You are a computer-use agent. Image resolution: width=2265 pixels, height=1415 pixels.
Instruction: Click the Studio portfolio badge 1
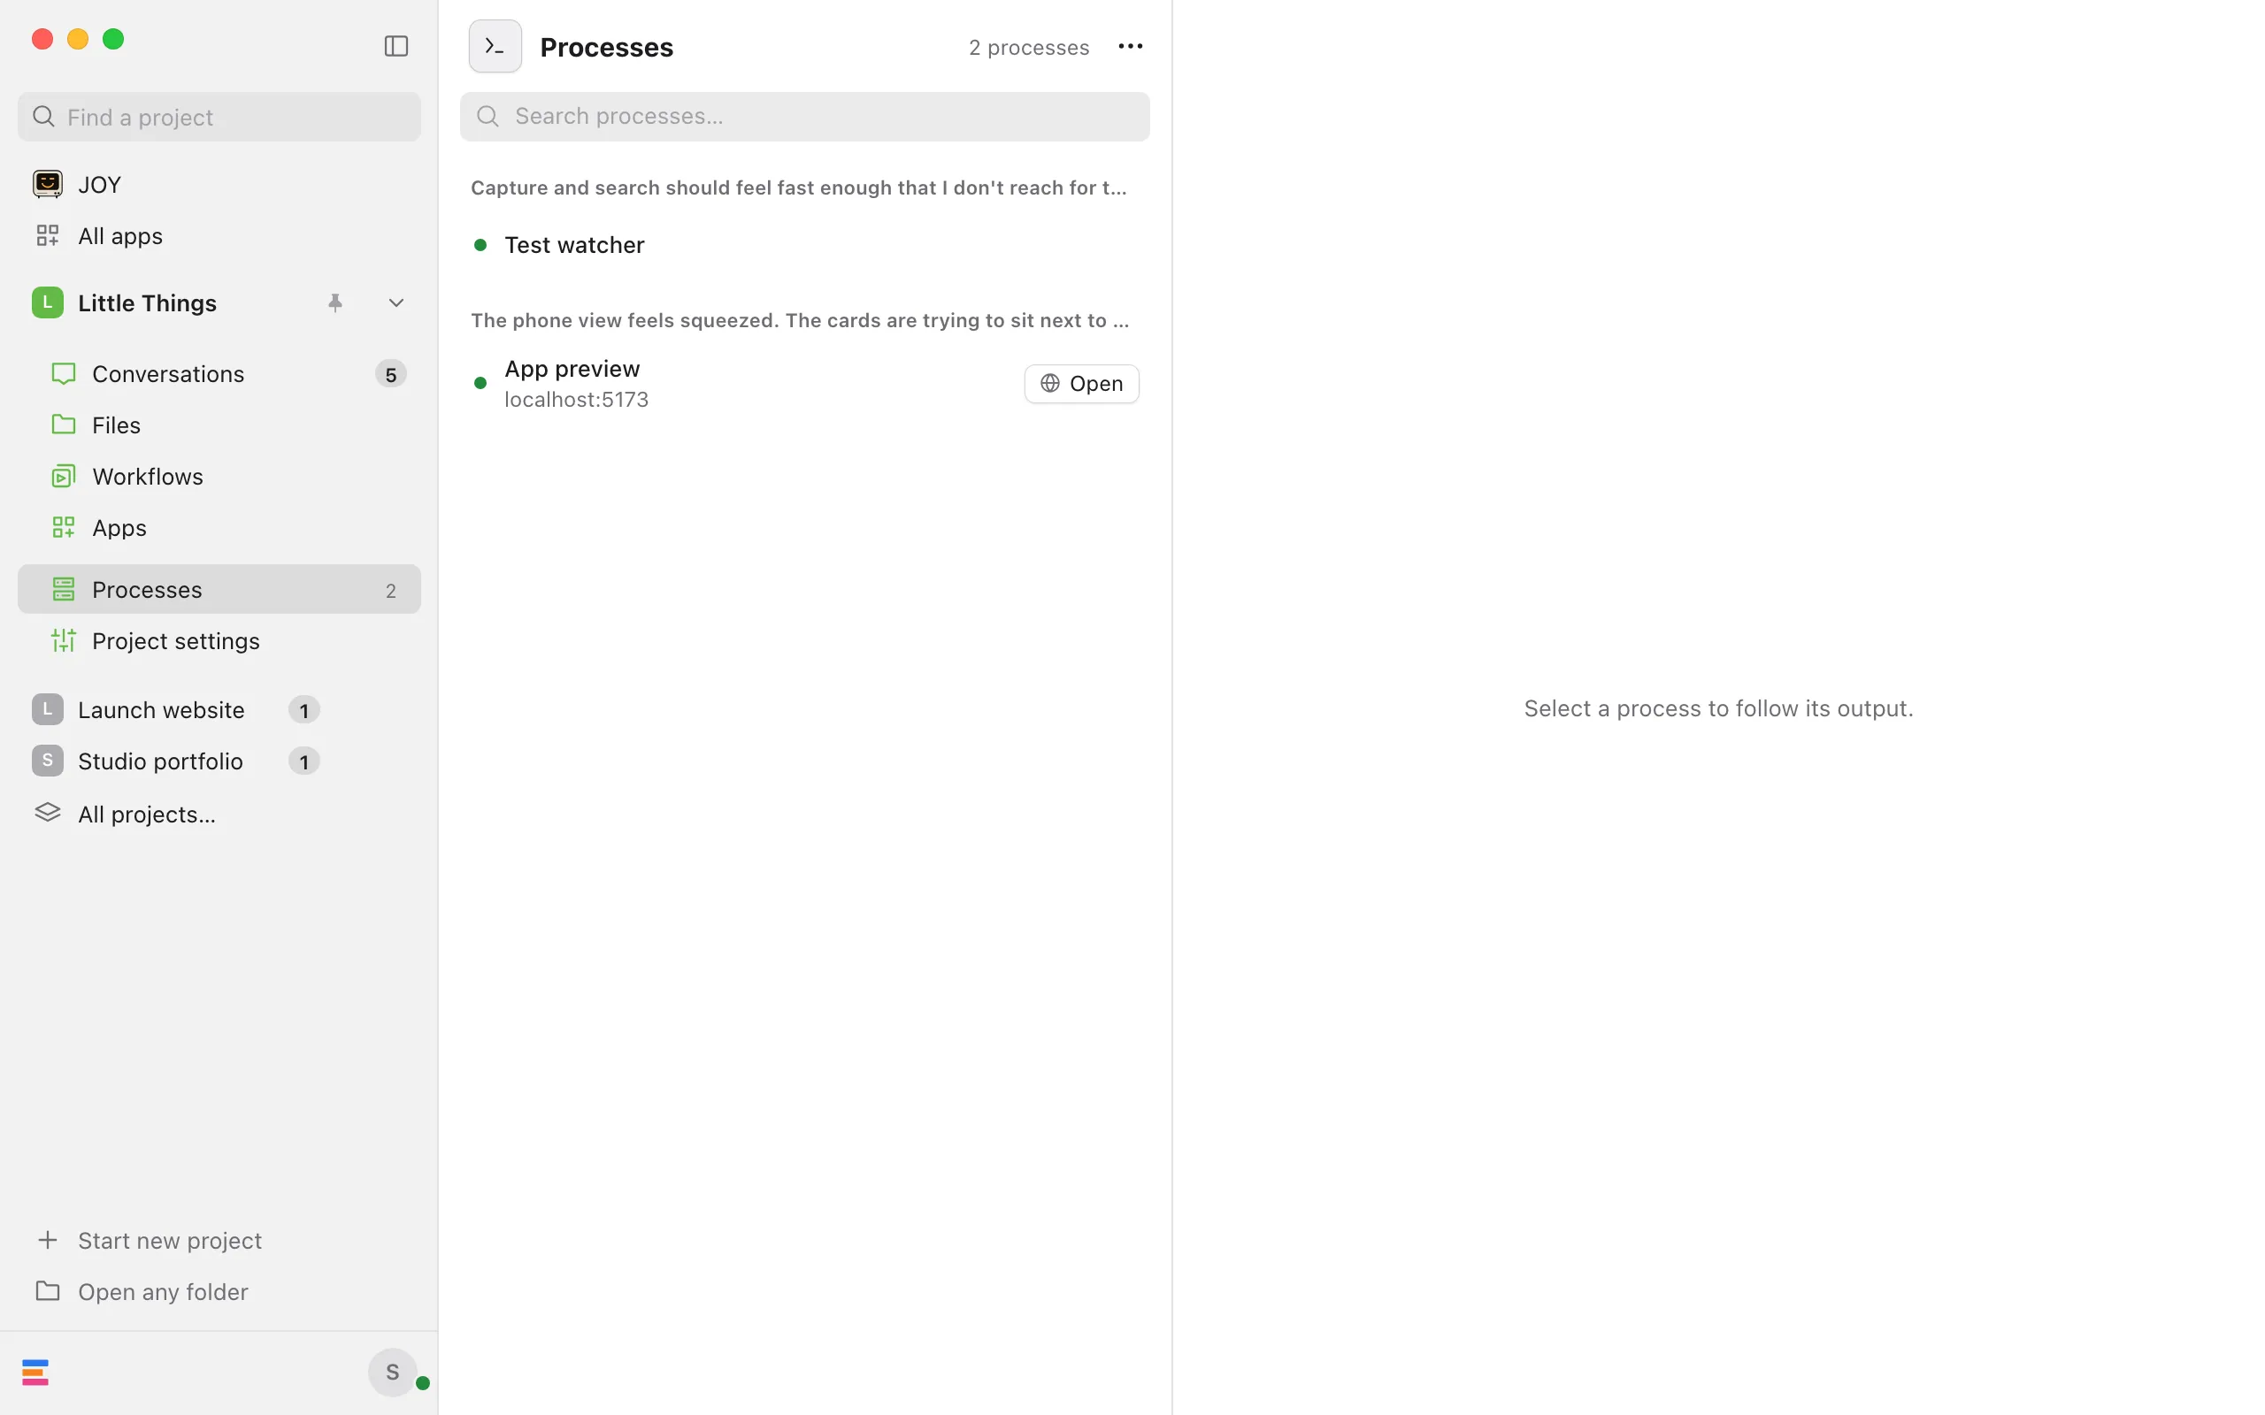[304, 761]
